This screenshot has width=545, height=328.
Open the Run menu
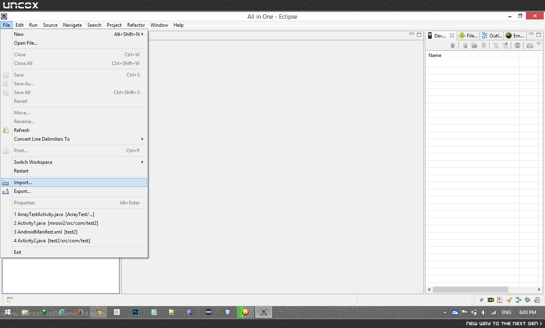coord(34,25)
